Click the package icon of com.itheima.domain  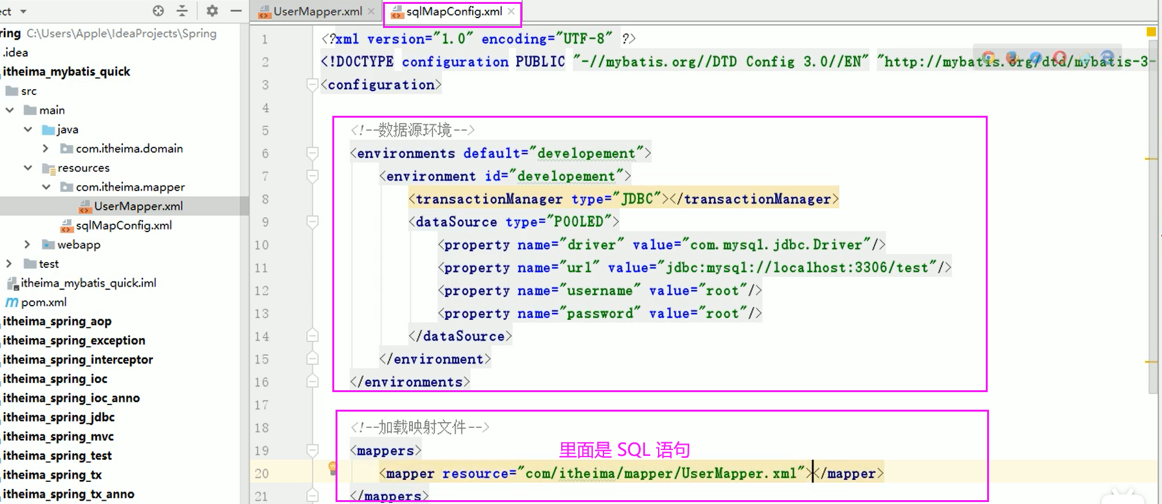pyautogui.click(x=66, y=149)
